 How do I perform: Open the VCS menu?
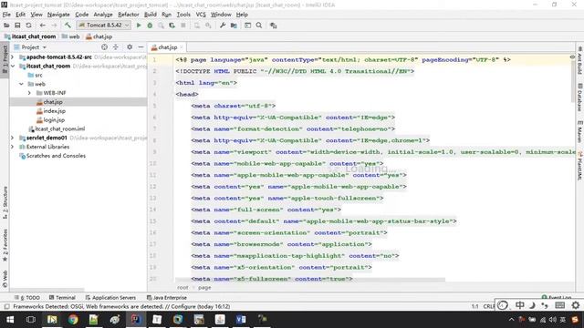click(201, 15)
